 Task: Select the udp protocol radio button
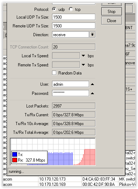tap(54, 9)
